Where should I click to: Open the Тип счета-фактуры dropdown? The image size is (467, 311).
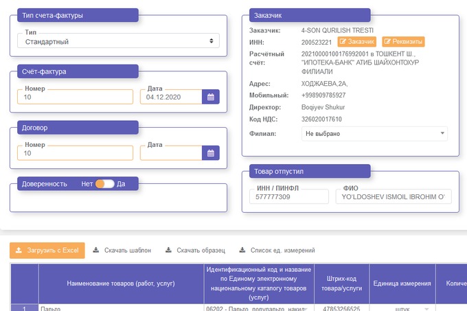point(118,42)
